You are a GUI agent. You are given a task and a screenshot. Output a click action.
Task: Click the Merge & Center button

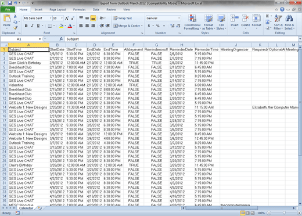(x=127, y=26)
